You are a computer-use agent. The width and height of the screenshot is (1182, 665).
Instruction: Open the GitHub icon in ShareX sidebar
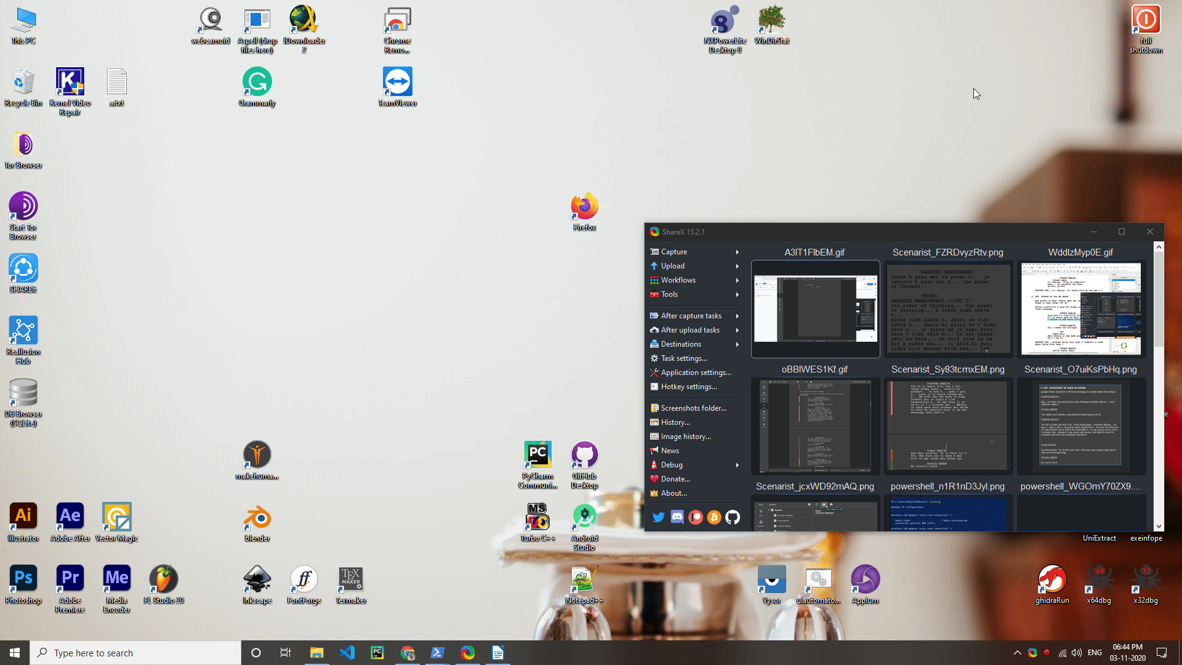pyautogui.click(x=733, y=517)
